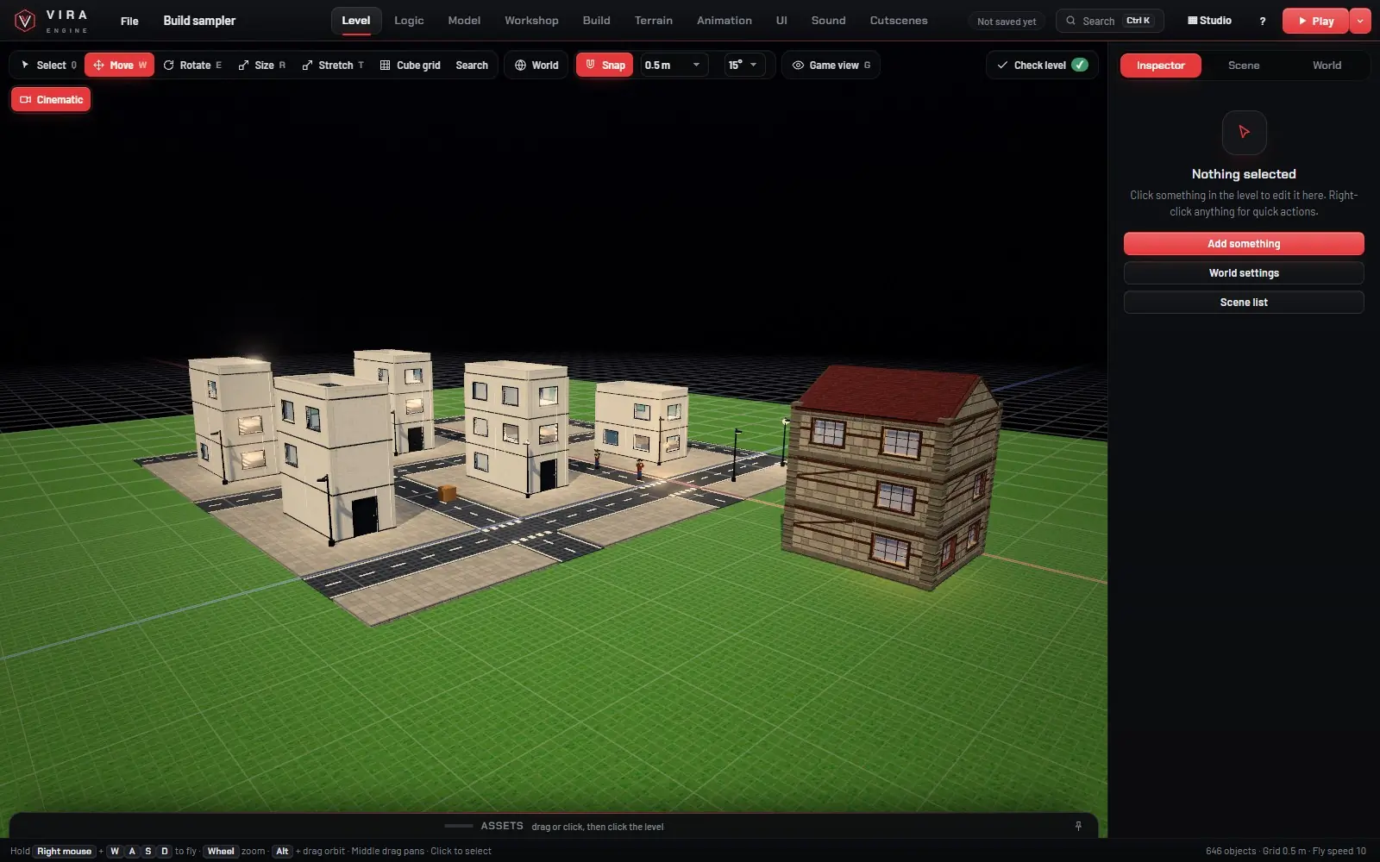Open the Animation tab
The image size is (1380, 862).
click(724, 21)
